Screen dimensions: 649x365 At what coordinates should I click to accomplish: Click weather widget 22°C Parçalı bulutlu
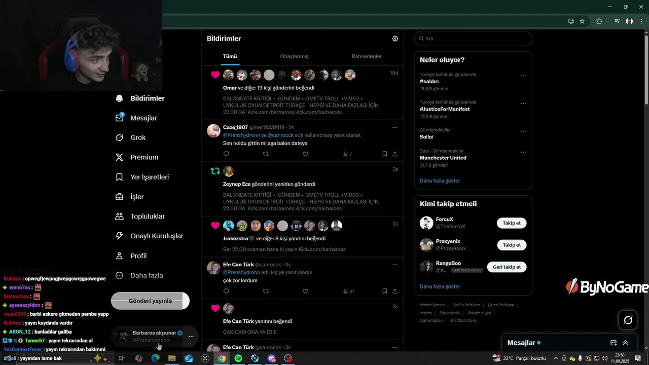(519, 358)
